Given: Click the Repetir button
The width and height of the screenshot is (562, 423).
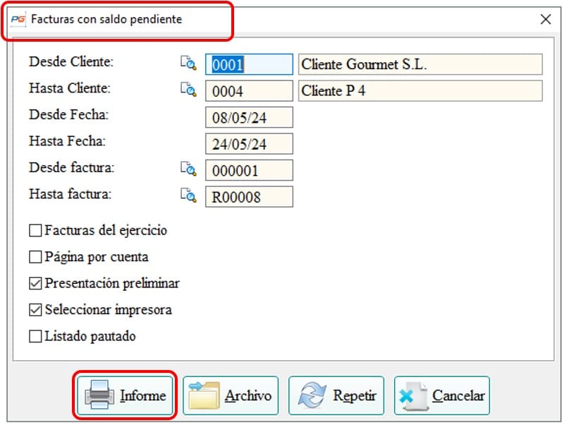Looking at the screenshot, I should 336,395.
